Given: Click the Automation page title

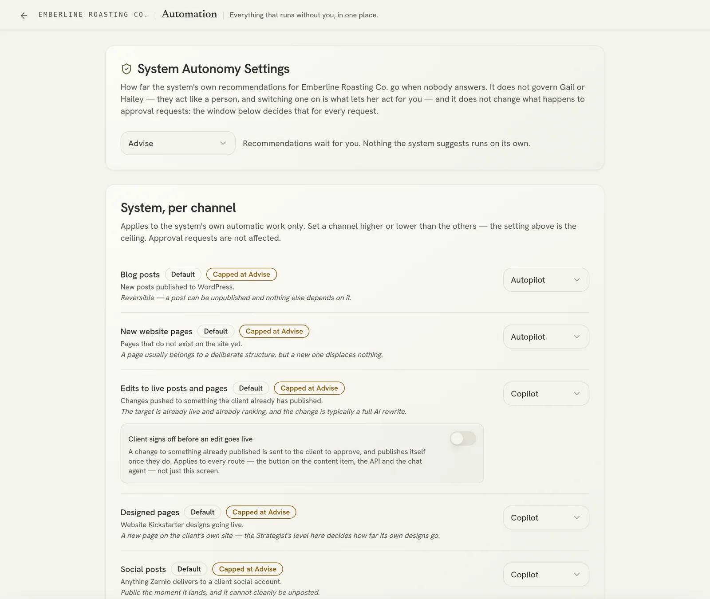Looking at the screenshot, I should [189, 14].
